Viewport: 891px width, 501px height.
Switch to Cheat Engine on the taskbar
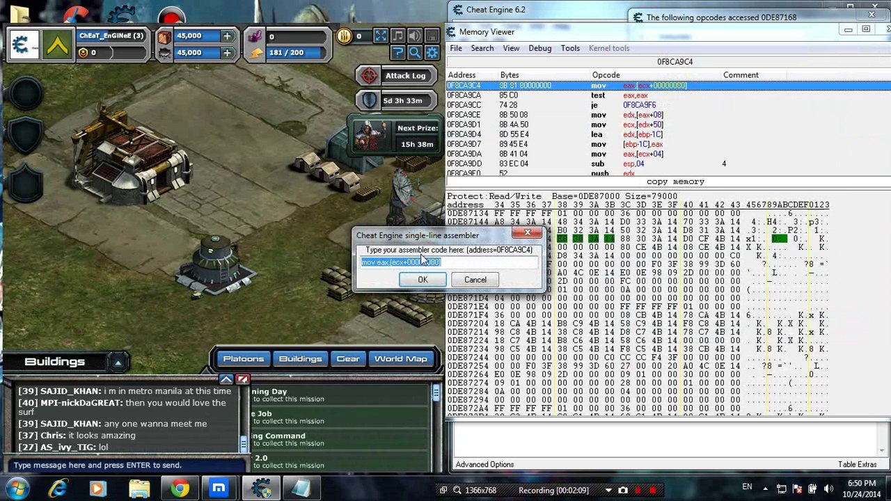(261, 489)
